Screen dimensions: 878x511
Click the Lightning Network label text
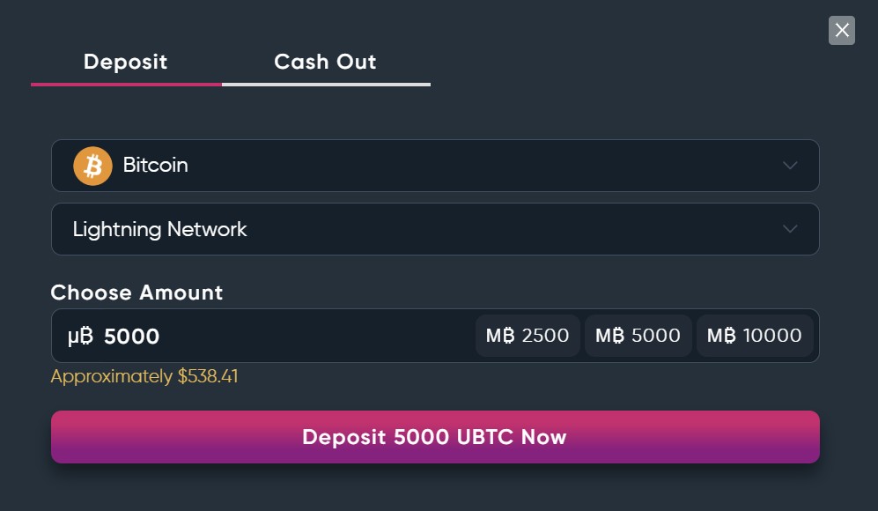click(x=159, y=229)
